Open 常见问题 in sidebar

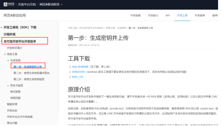(12, 123)
